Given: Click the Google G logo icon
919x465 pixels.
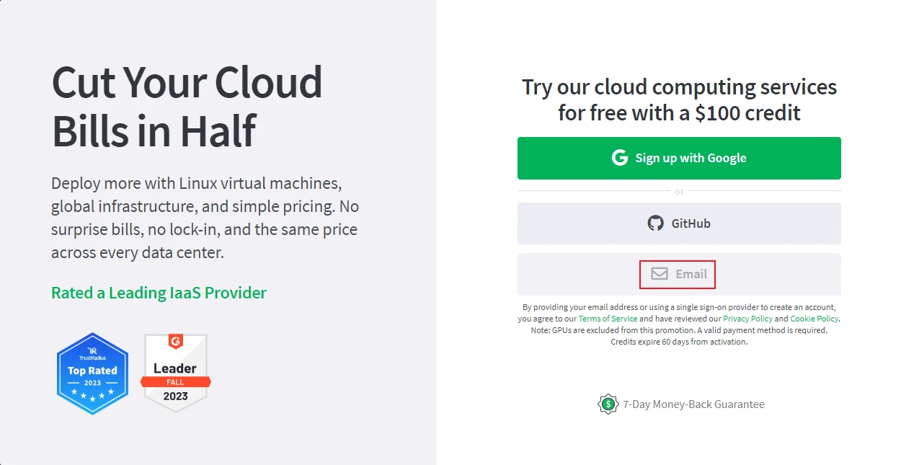Looking at the screenshot, I should (x=620, y=158).
